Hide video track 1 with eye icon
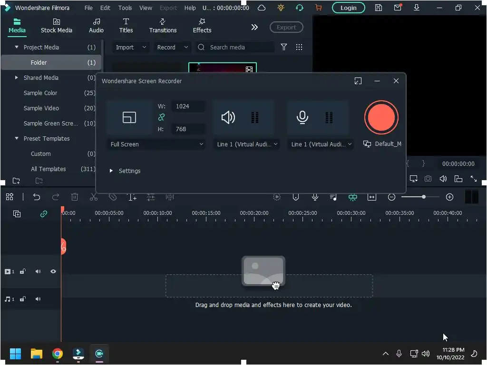This screenshot has height=365, width=487. click(x=53, y=271)
